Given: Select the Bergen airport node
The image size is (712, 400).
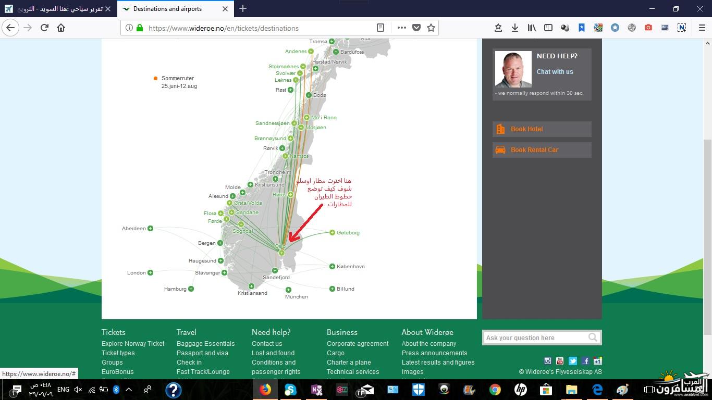Looking at the screenshot, I should click(x=220, y=243).
